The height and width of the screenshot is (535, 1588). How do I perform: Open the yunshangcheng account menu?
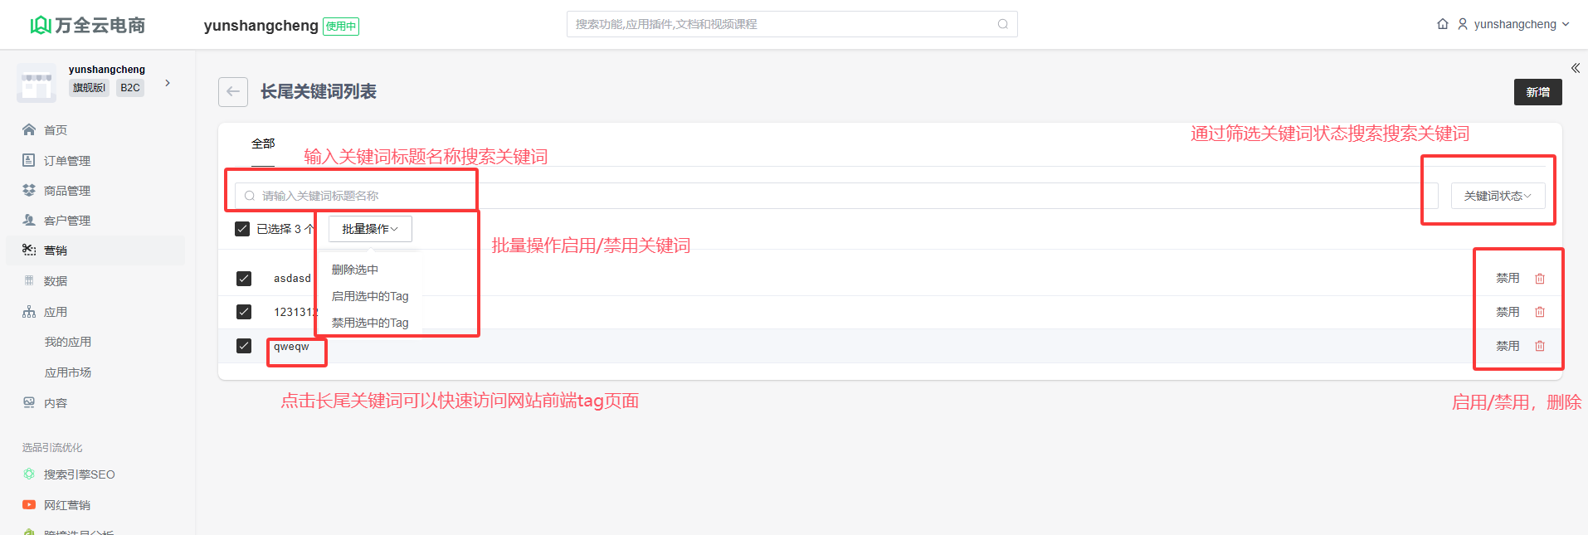(x=1514, y=24)
